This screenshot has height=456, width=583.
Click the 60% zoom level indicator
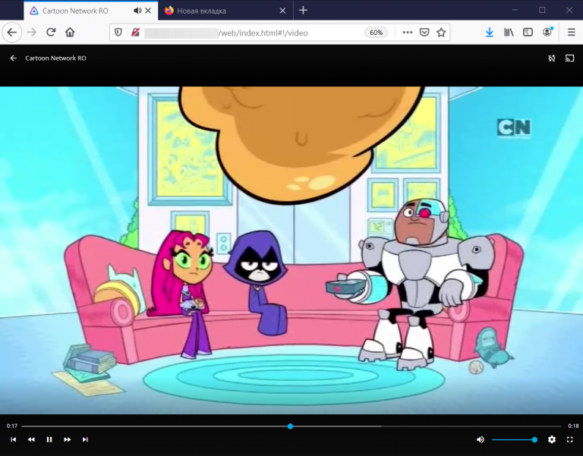click(376, 33)
